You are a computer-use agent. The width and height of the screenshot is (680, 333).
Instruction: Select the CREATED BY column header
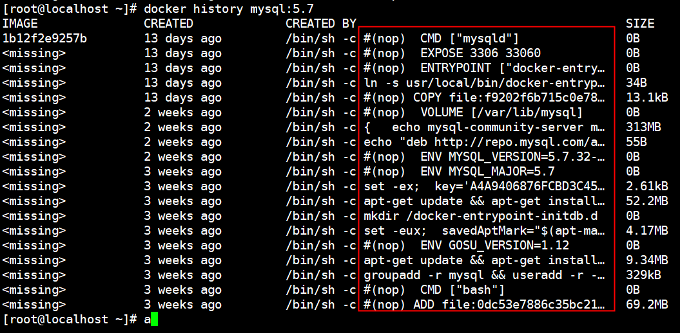pyautogui.click(x=321, y=23)
